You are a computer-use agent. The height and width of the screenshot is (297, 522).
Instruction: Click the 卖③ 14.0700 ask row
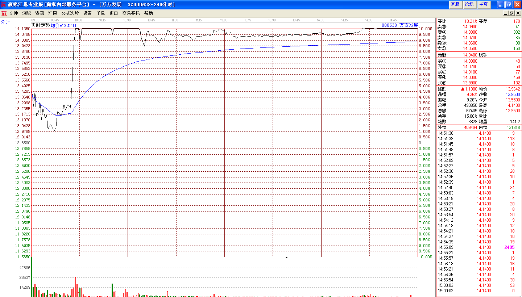[478, 38]
